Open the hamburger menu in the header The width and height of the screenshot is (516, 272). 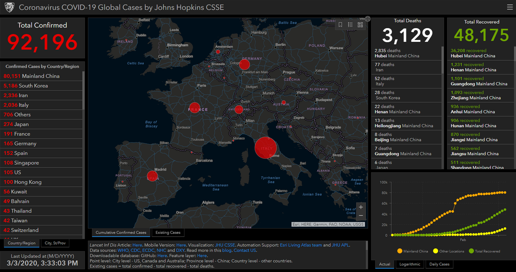click(510, 7)
